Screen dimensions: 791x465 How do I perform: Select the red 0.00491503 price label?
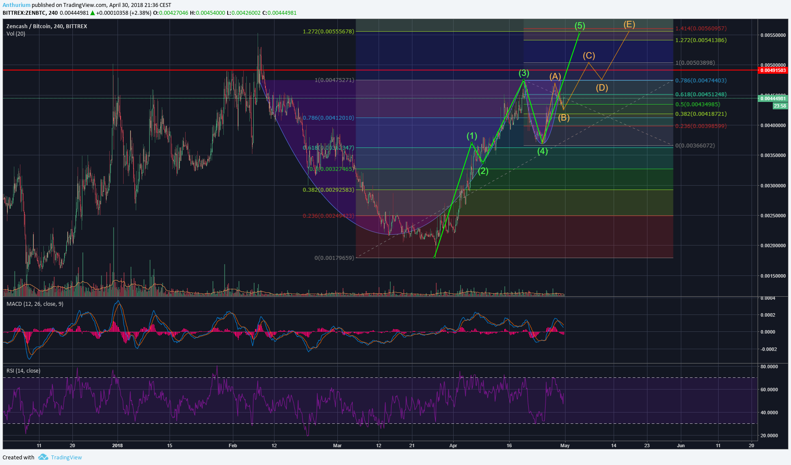773,70
